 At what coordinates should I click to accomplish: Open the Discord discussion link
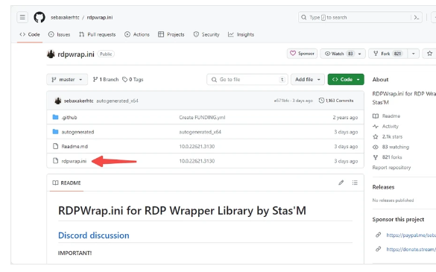point(94,235)
